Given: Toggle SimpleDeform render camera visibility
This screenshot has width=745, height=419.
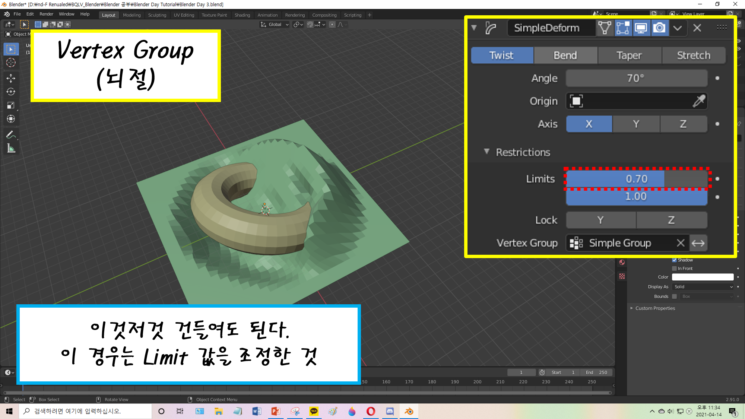Looking at the screenshot, I should click(x=659, y=28).
